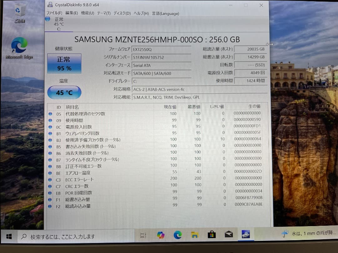This screenshot has width=338, height=253.
Task: Open the 言語(Language) selector
Action: 166,13
